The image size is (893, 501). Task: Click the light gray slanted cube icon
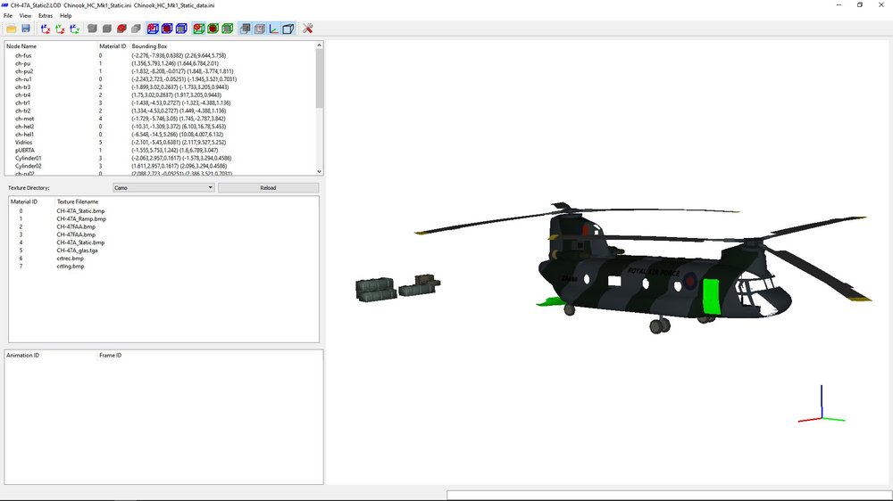[x=136, y=29]
